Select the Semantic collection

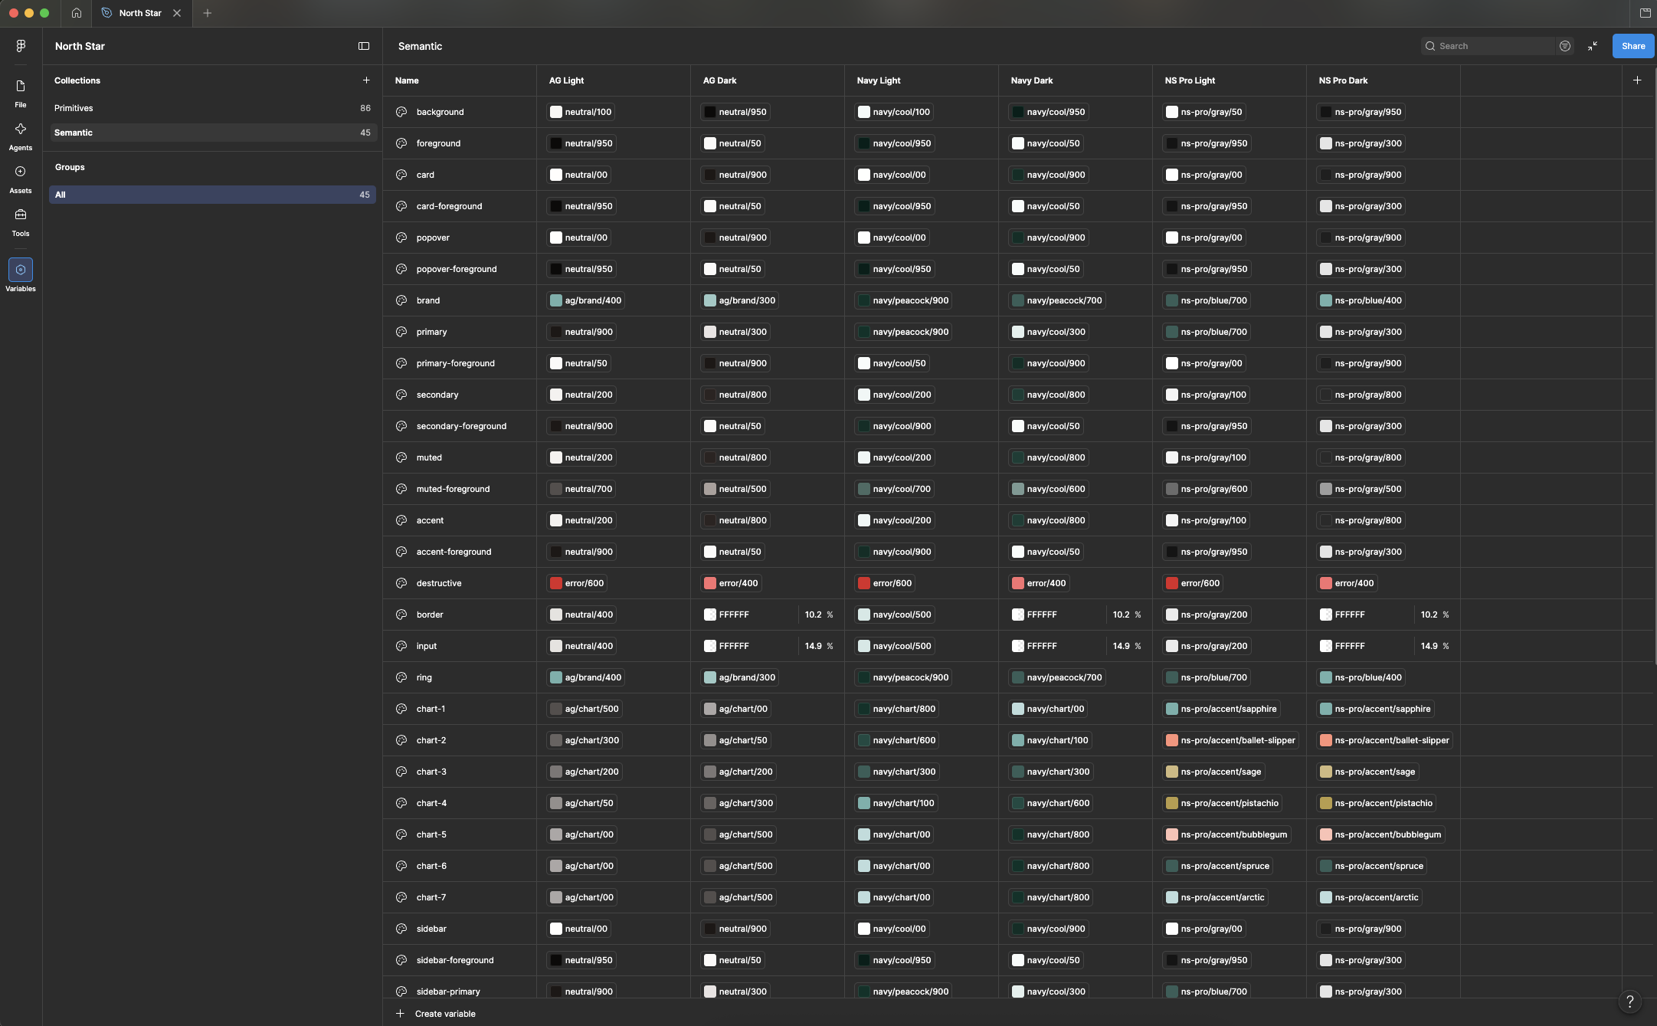point(212,133)
